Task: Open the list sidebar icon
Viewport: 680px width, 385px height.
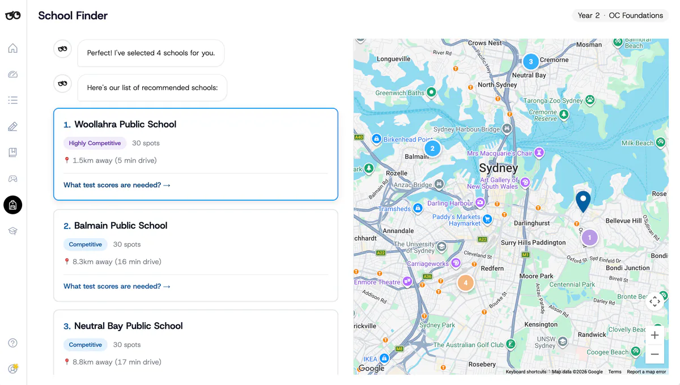Action: coord(12,100)
